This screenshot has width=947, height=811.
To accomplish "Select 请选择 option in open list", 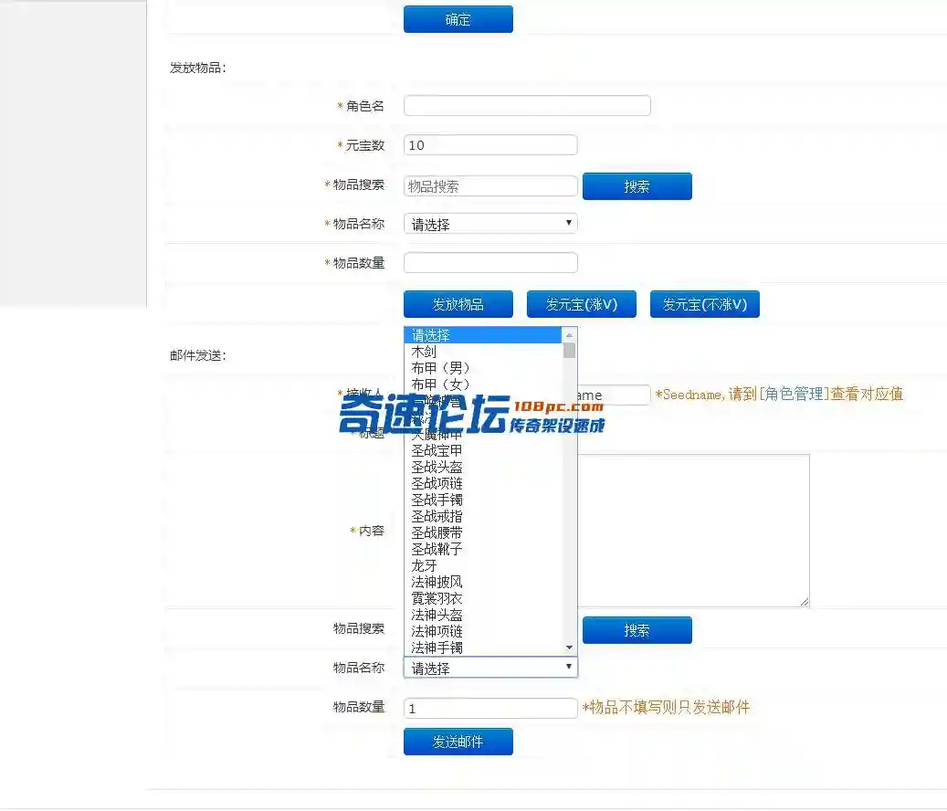I will coord(483,335).
